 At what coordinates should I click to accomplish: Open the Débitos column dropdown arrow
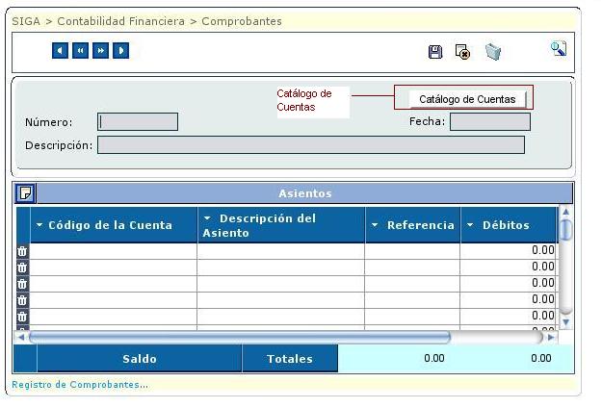point(470,225)
